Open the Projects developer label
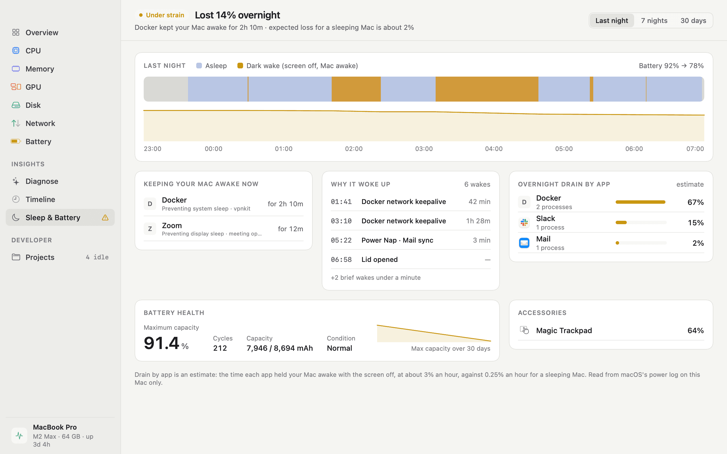Screen dimensions: 727x454 [40, 257]
